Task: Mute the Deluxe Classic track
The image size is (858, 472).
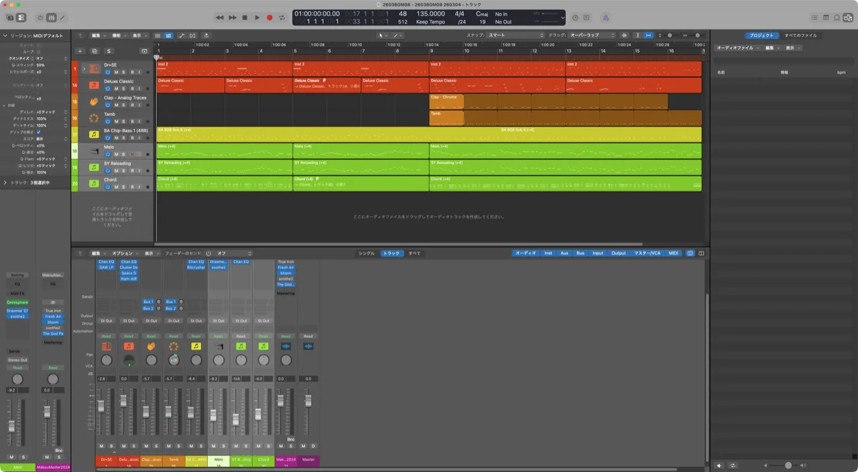Action: pyautogui.click(x=116, y=88)
